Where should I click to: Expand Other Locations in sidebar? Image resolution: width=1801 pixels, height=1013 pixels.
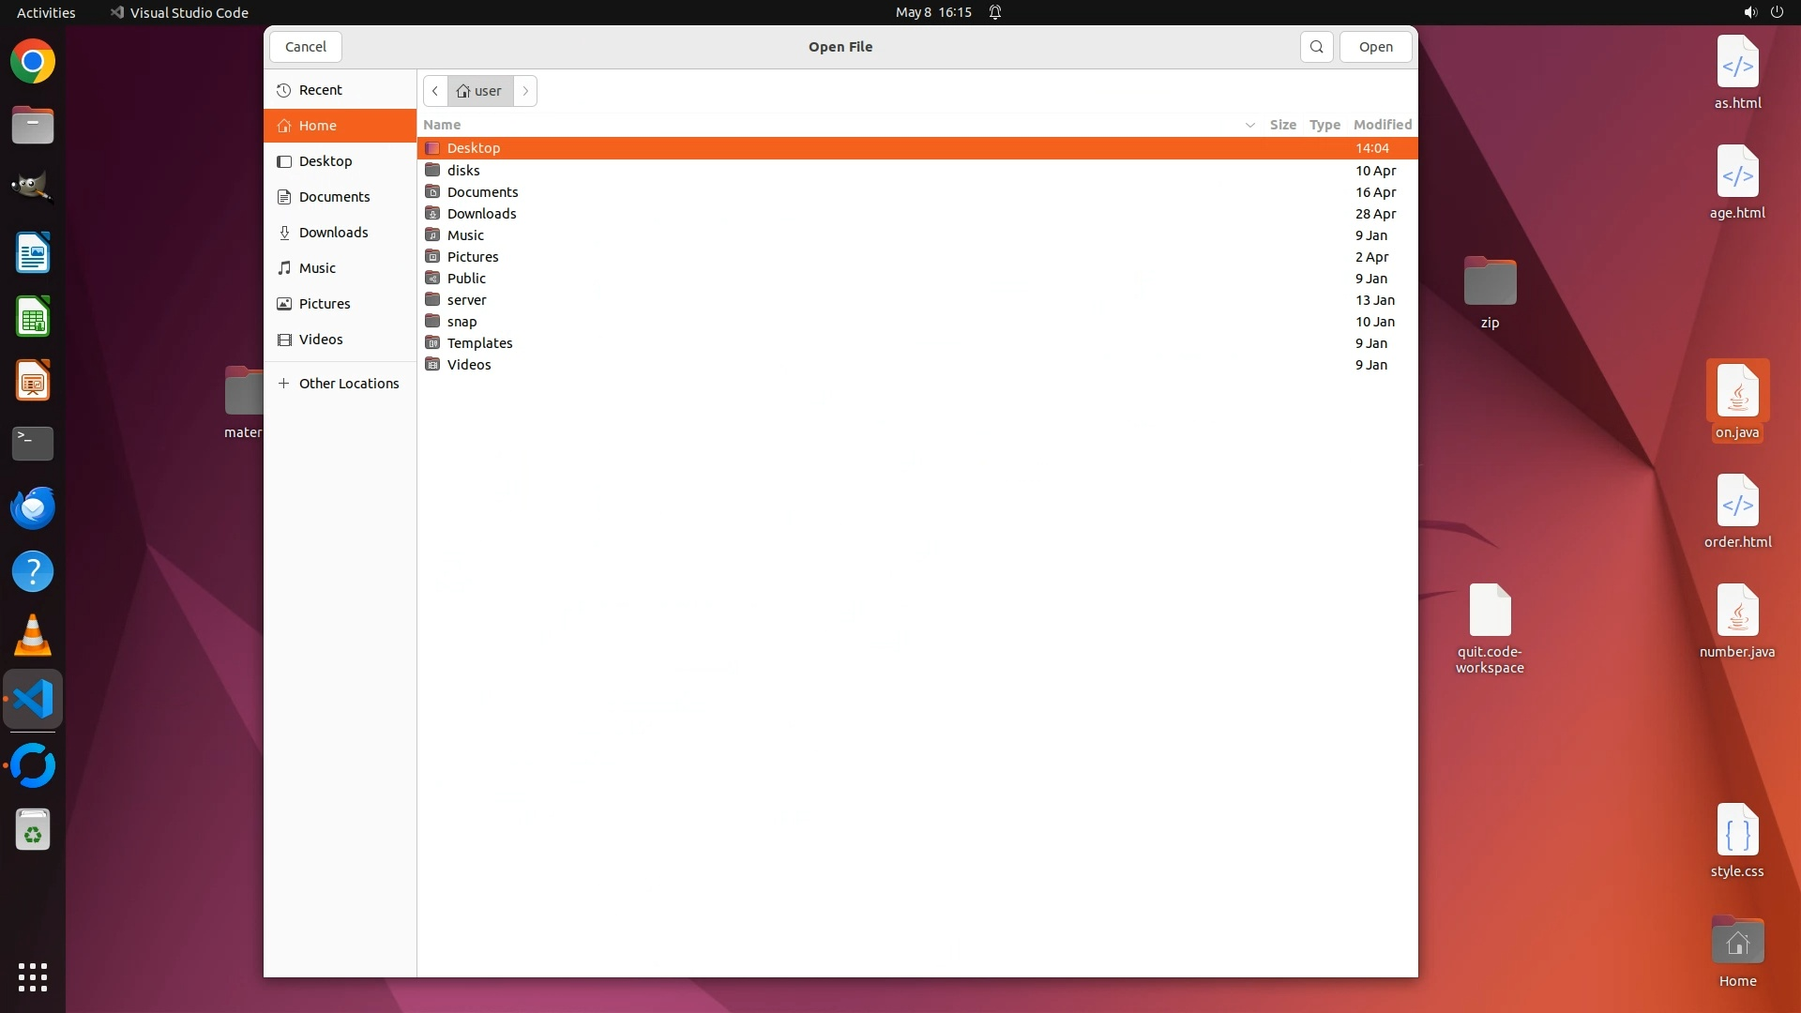pos(348,384)
